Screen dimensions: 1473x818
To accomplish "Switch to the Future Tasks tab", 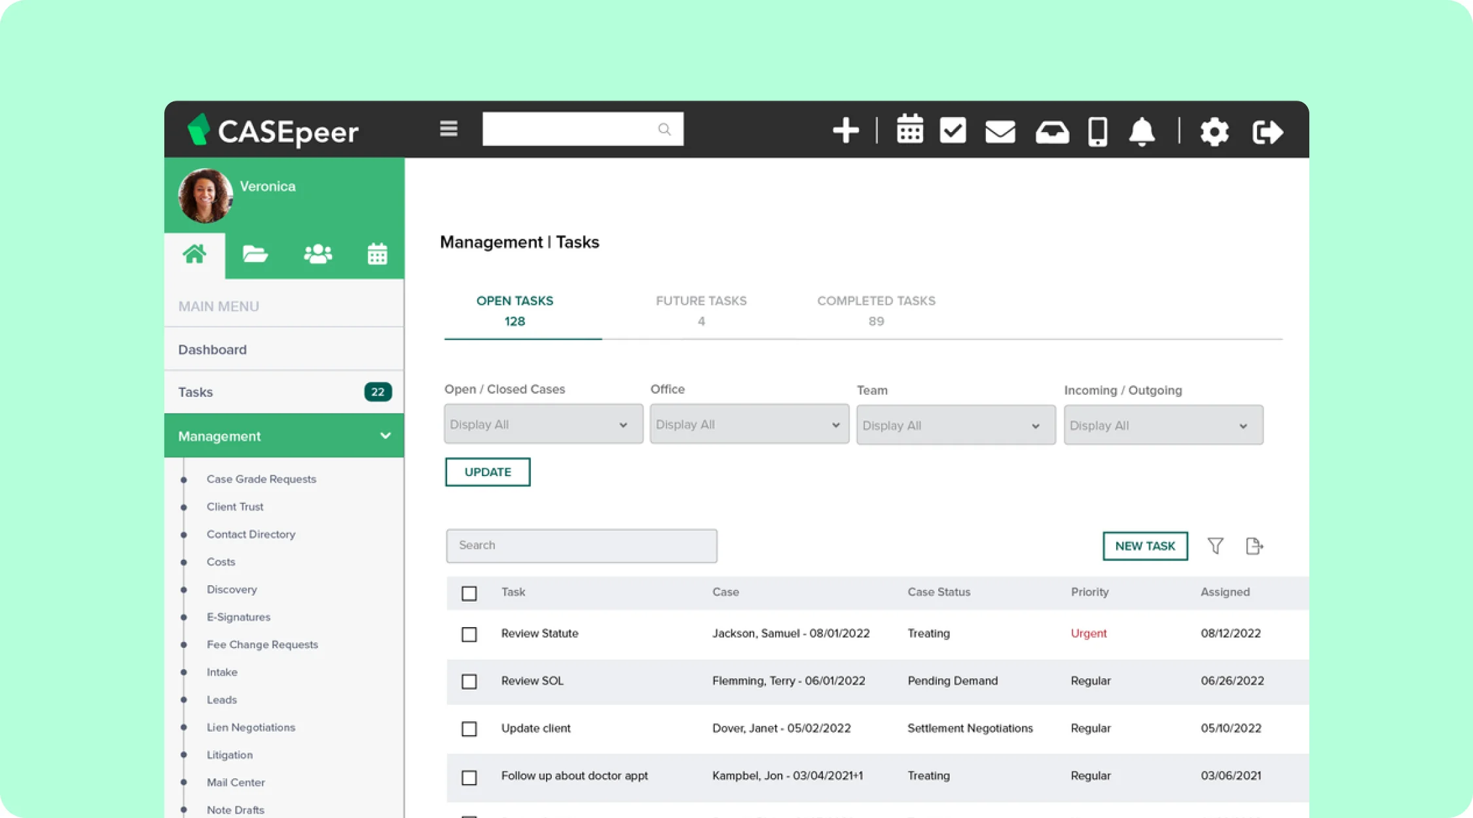I will pyautogui.click(x=700, y=311).
